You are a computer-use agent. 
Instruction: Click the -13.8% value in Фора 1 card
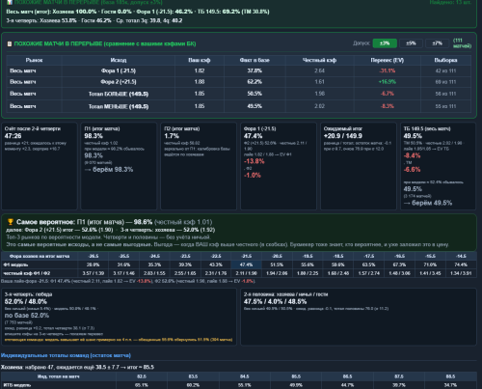pos(254,161)
